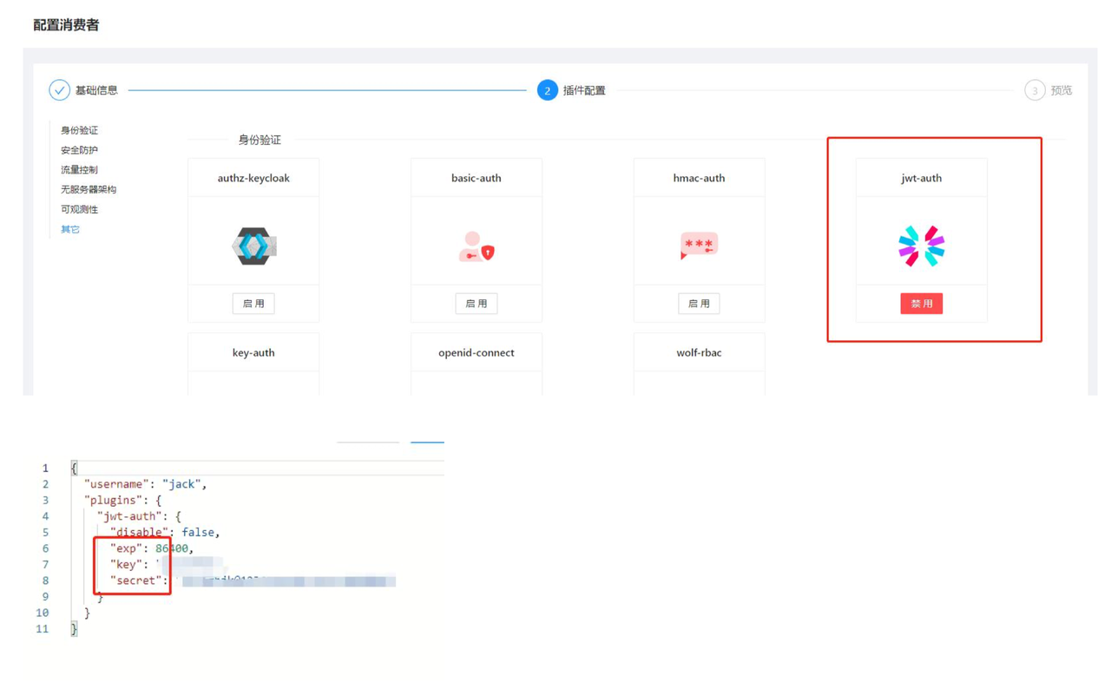Click the basic-auth card title
This screenshot has width=1111, height=682.
pos(477,178)
